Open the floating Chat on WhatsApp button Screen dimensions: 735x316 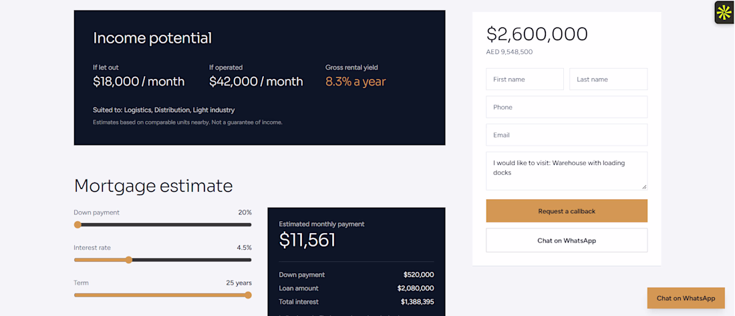point(686,298)
